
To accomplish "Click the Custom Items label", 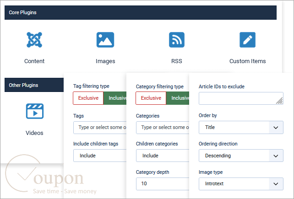I will click(247, 61).
